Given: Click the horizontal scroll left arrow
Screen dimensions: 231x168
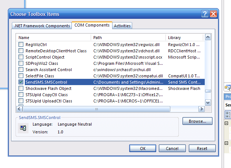Looking at the screenshot, I should pyautogui.click(x=20, y=109).
